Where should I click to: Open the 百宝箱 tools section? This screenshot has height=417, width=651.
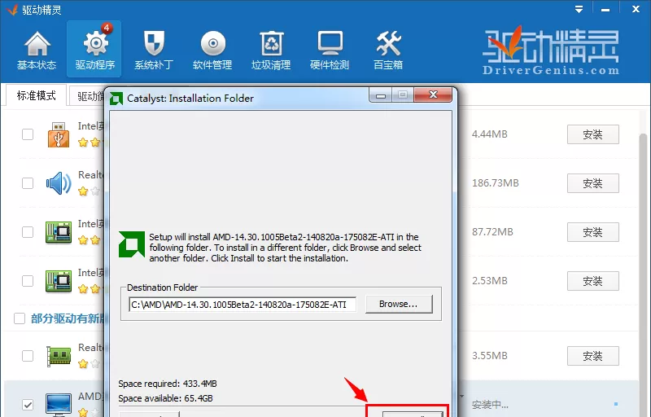(x=388, y=50)
